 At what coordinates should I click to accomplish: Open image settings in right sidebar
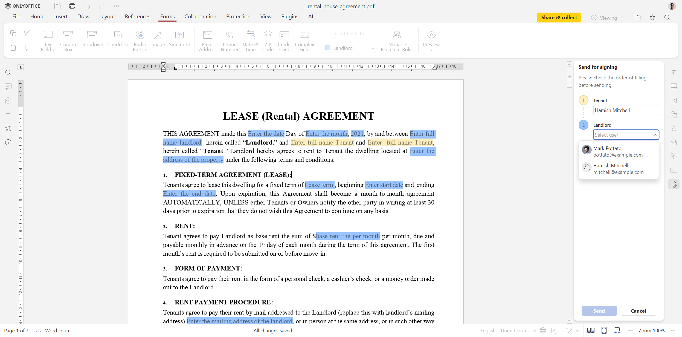pos(674,100)
